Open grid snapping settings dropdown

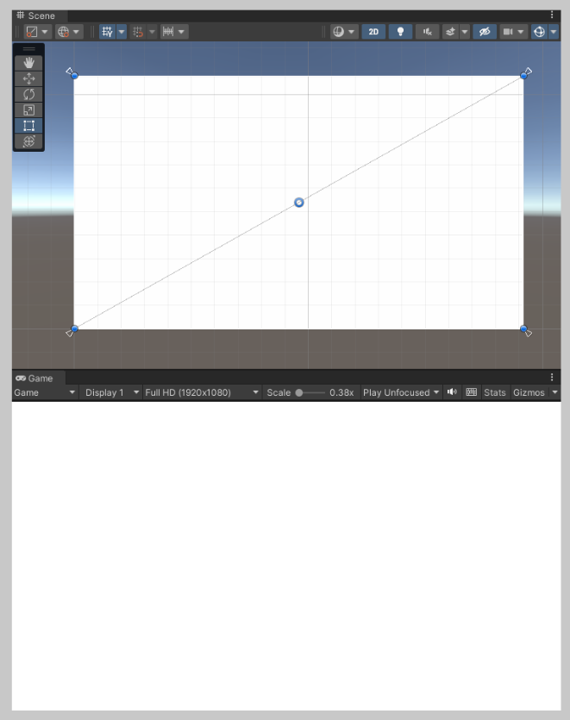(x=152, y=32)
